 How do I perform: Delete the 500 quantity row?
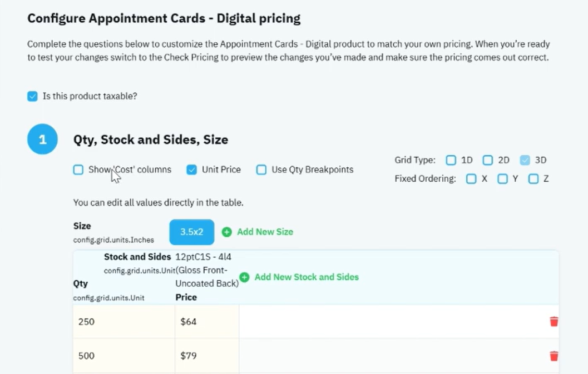(x=554, y=356)
